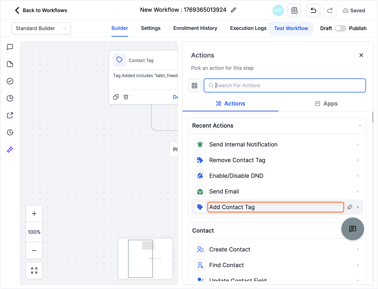Duplicate the Contact Tag trigger
Viewport: 378px width, 289px height.
pyautogui.click(x=116, y=97)
